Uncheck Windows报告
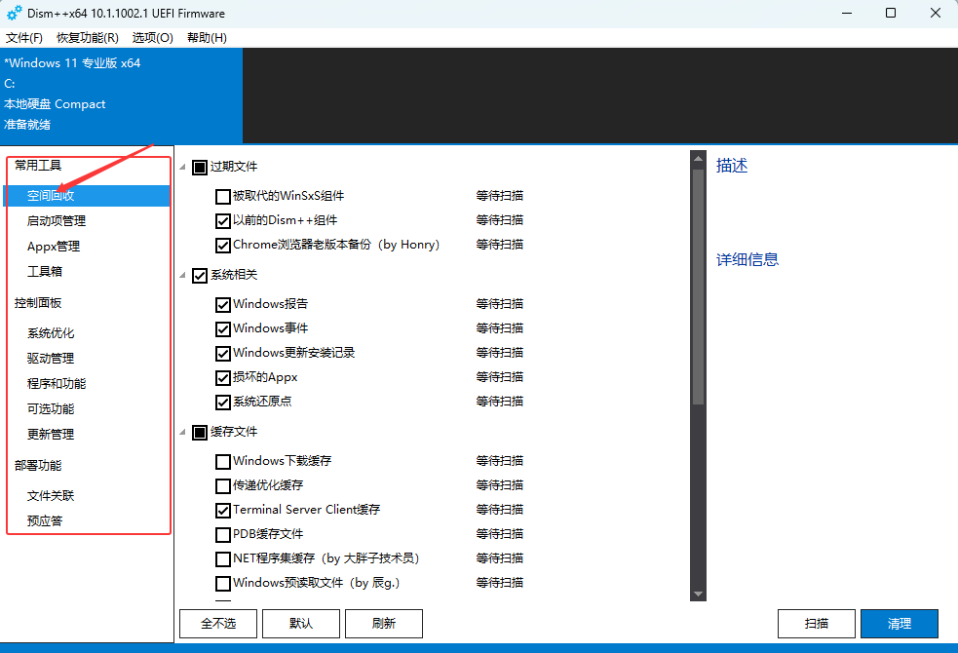The image size is (958, 653). click(223, 304)
